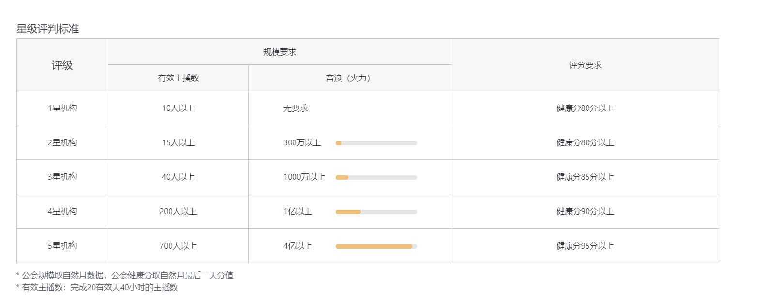
Task: Click the 公会规模取自然月数据 footnote
Action: 125,275
